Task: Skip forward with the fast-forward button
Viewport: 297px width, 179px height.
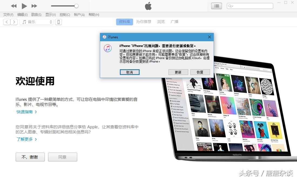Action: coord(34,6)
